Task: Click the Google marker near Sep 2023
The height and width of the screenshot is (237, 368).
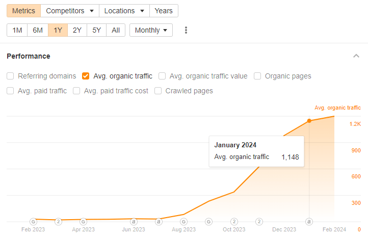Action: click(208, 222)
